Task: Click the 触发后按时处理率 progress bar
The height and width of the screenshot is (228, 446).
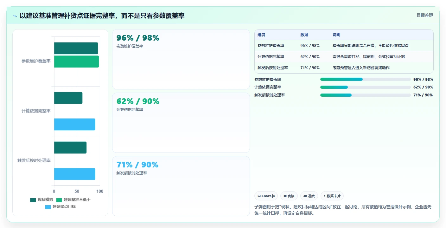Action: click(365, 95)
